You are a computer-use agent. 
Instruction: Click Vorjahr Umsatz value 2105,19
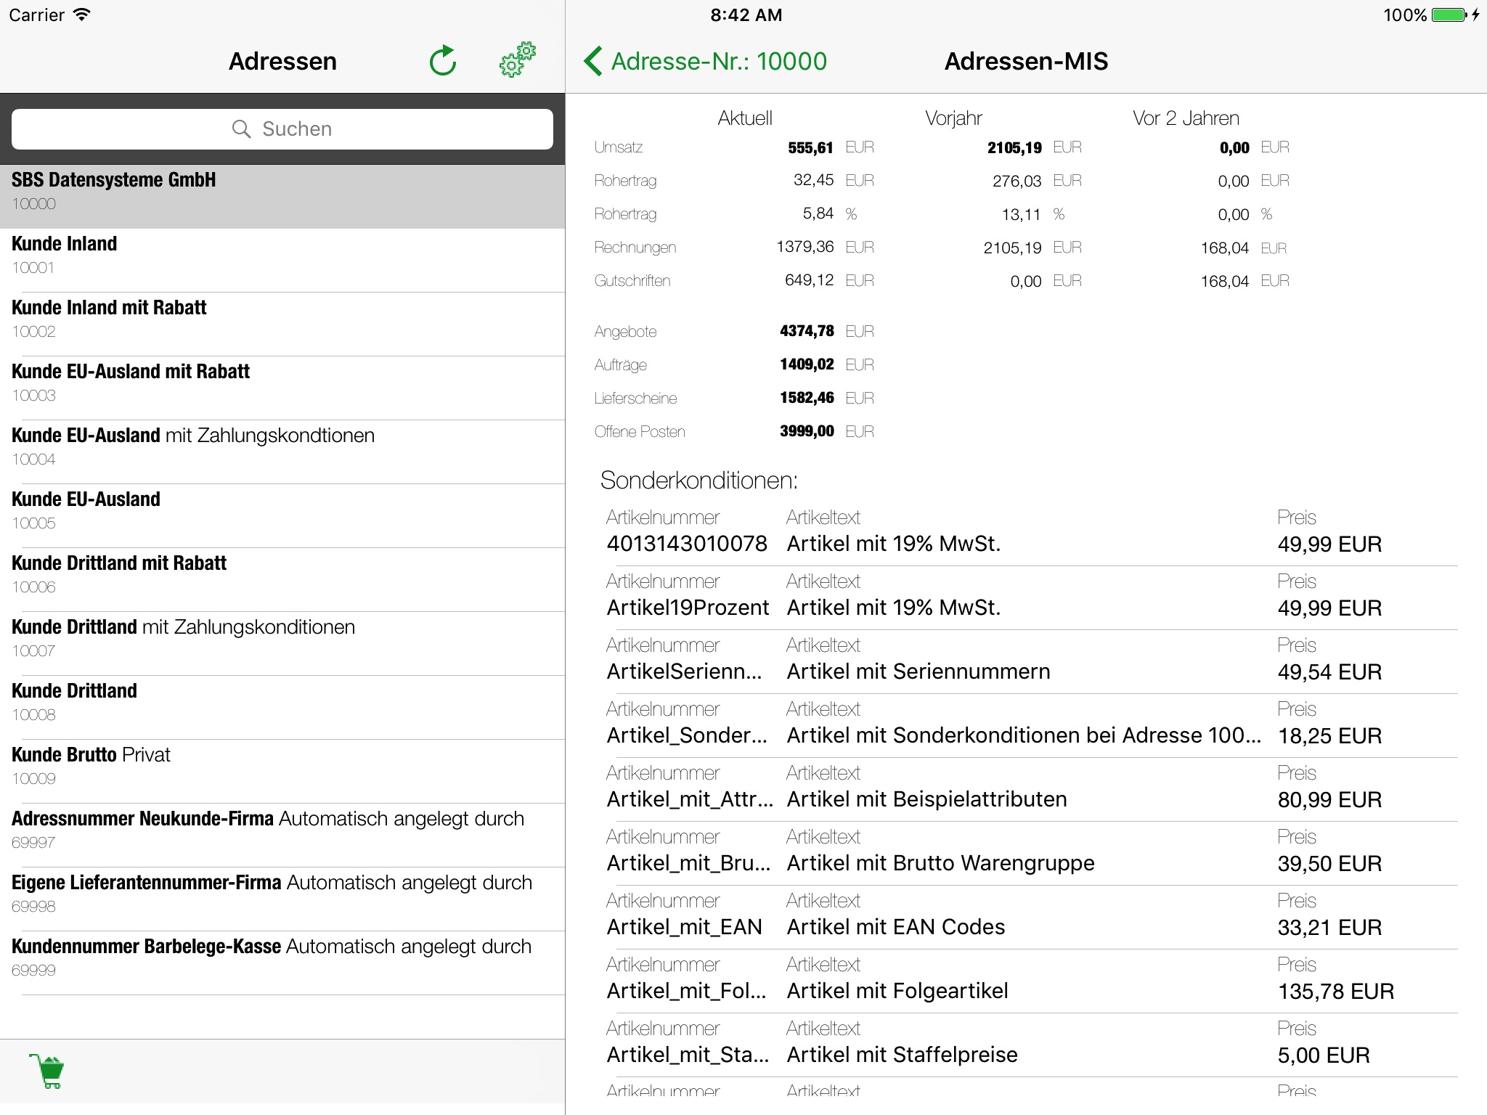click(x=1014, y=148)
